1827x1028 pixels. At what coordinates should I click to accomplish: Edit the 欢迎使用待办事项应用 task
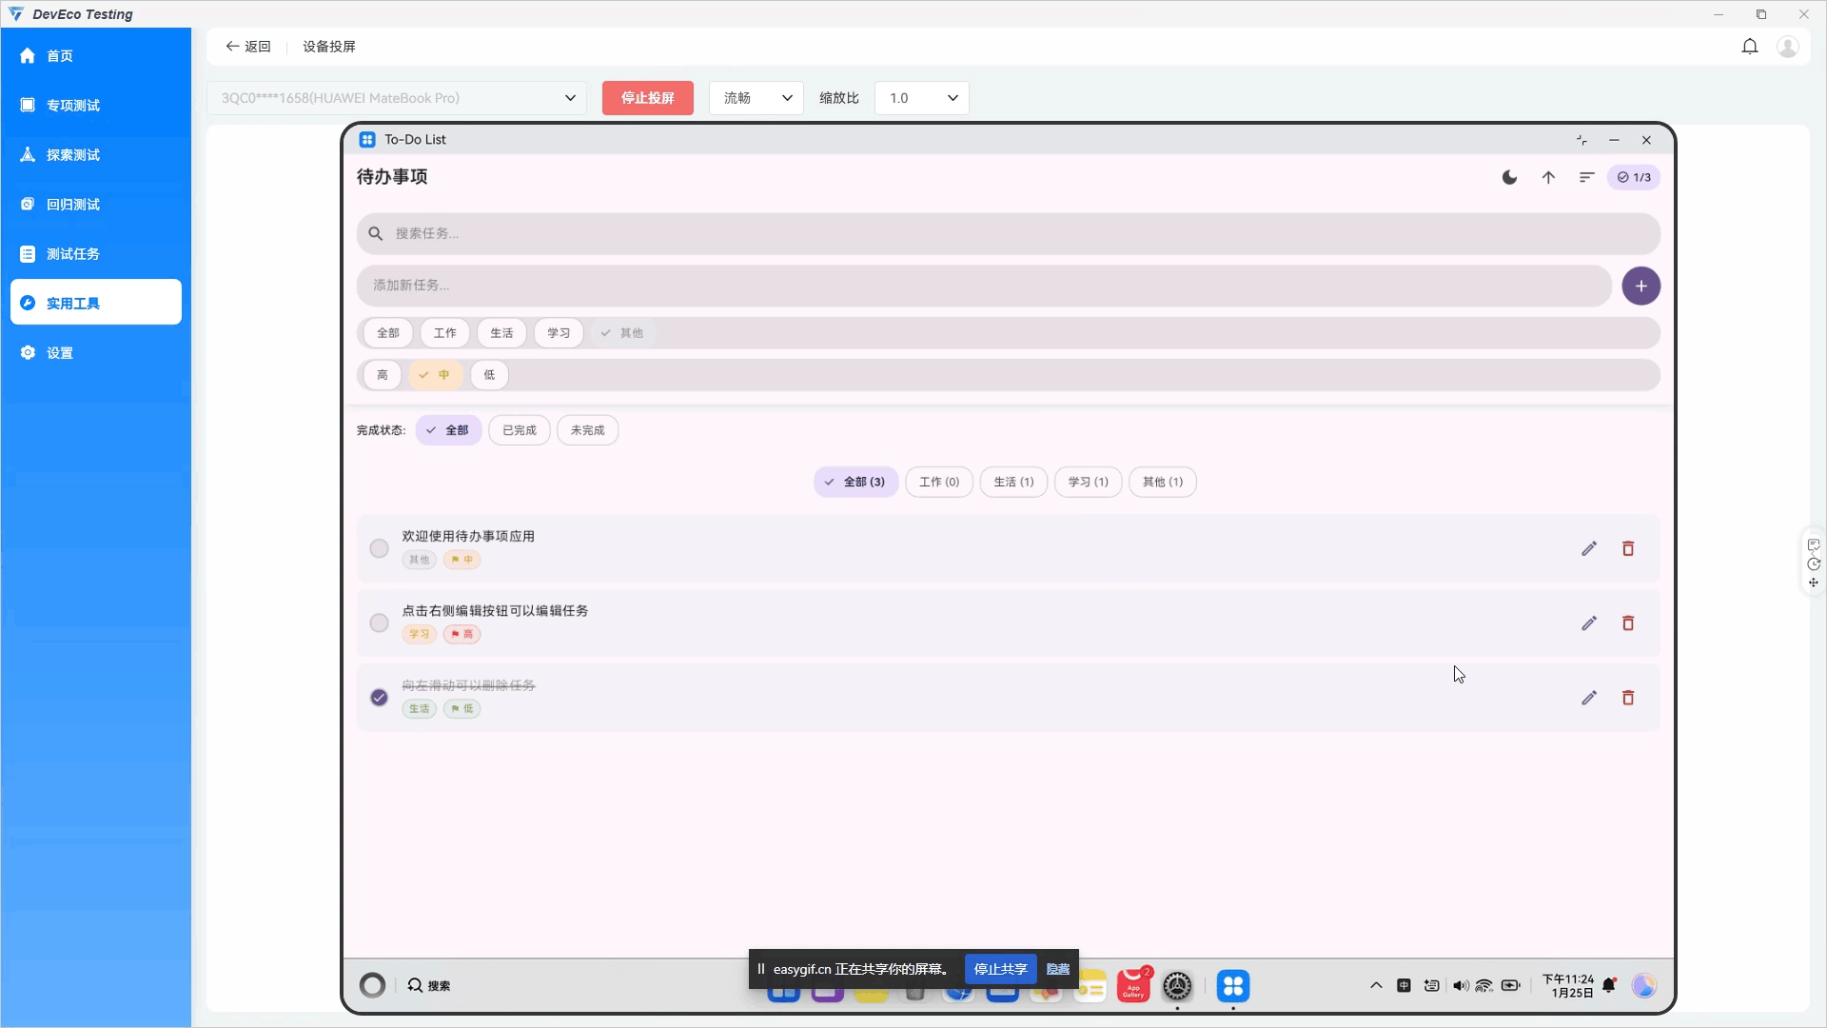(x=1589, y=548)
